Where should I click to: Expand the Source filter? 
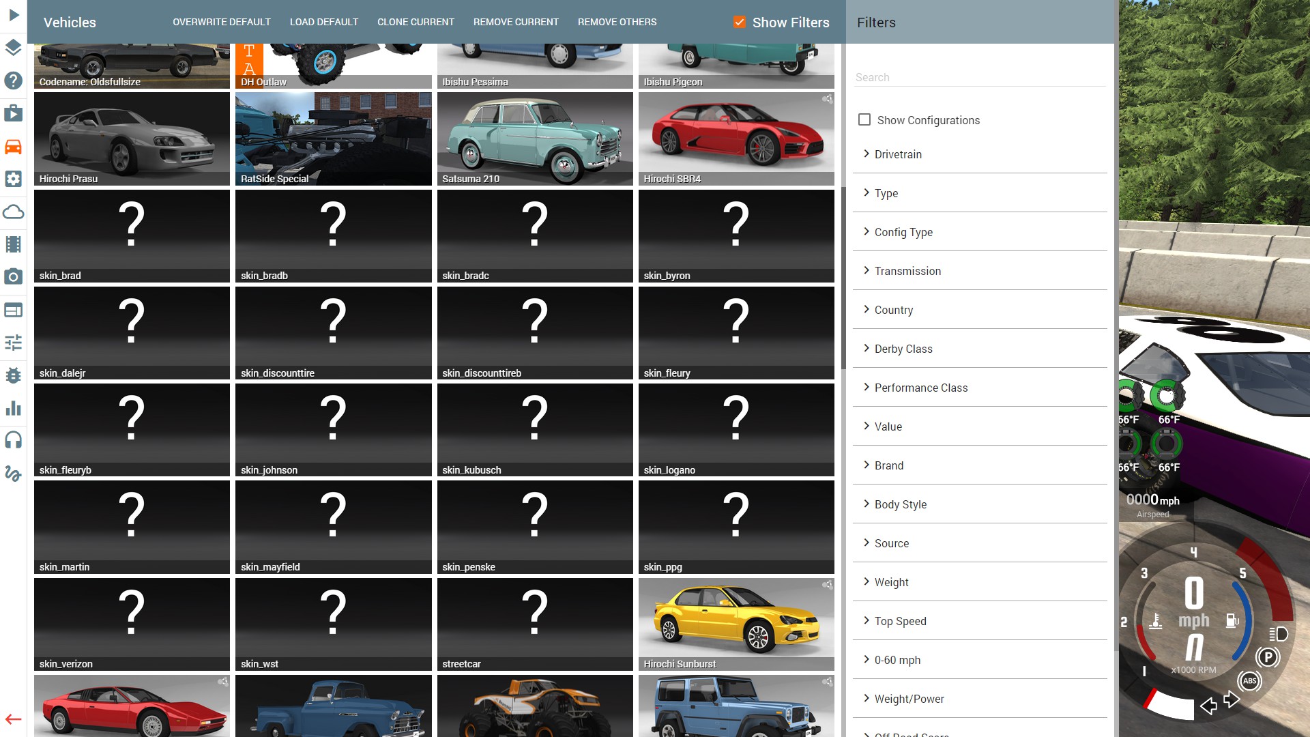pyautogui.click(x=980, y=543)
